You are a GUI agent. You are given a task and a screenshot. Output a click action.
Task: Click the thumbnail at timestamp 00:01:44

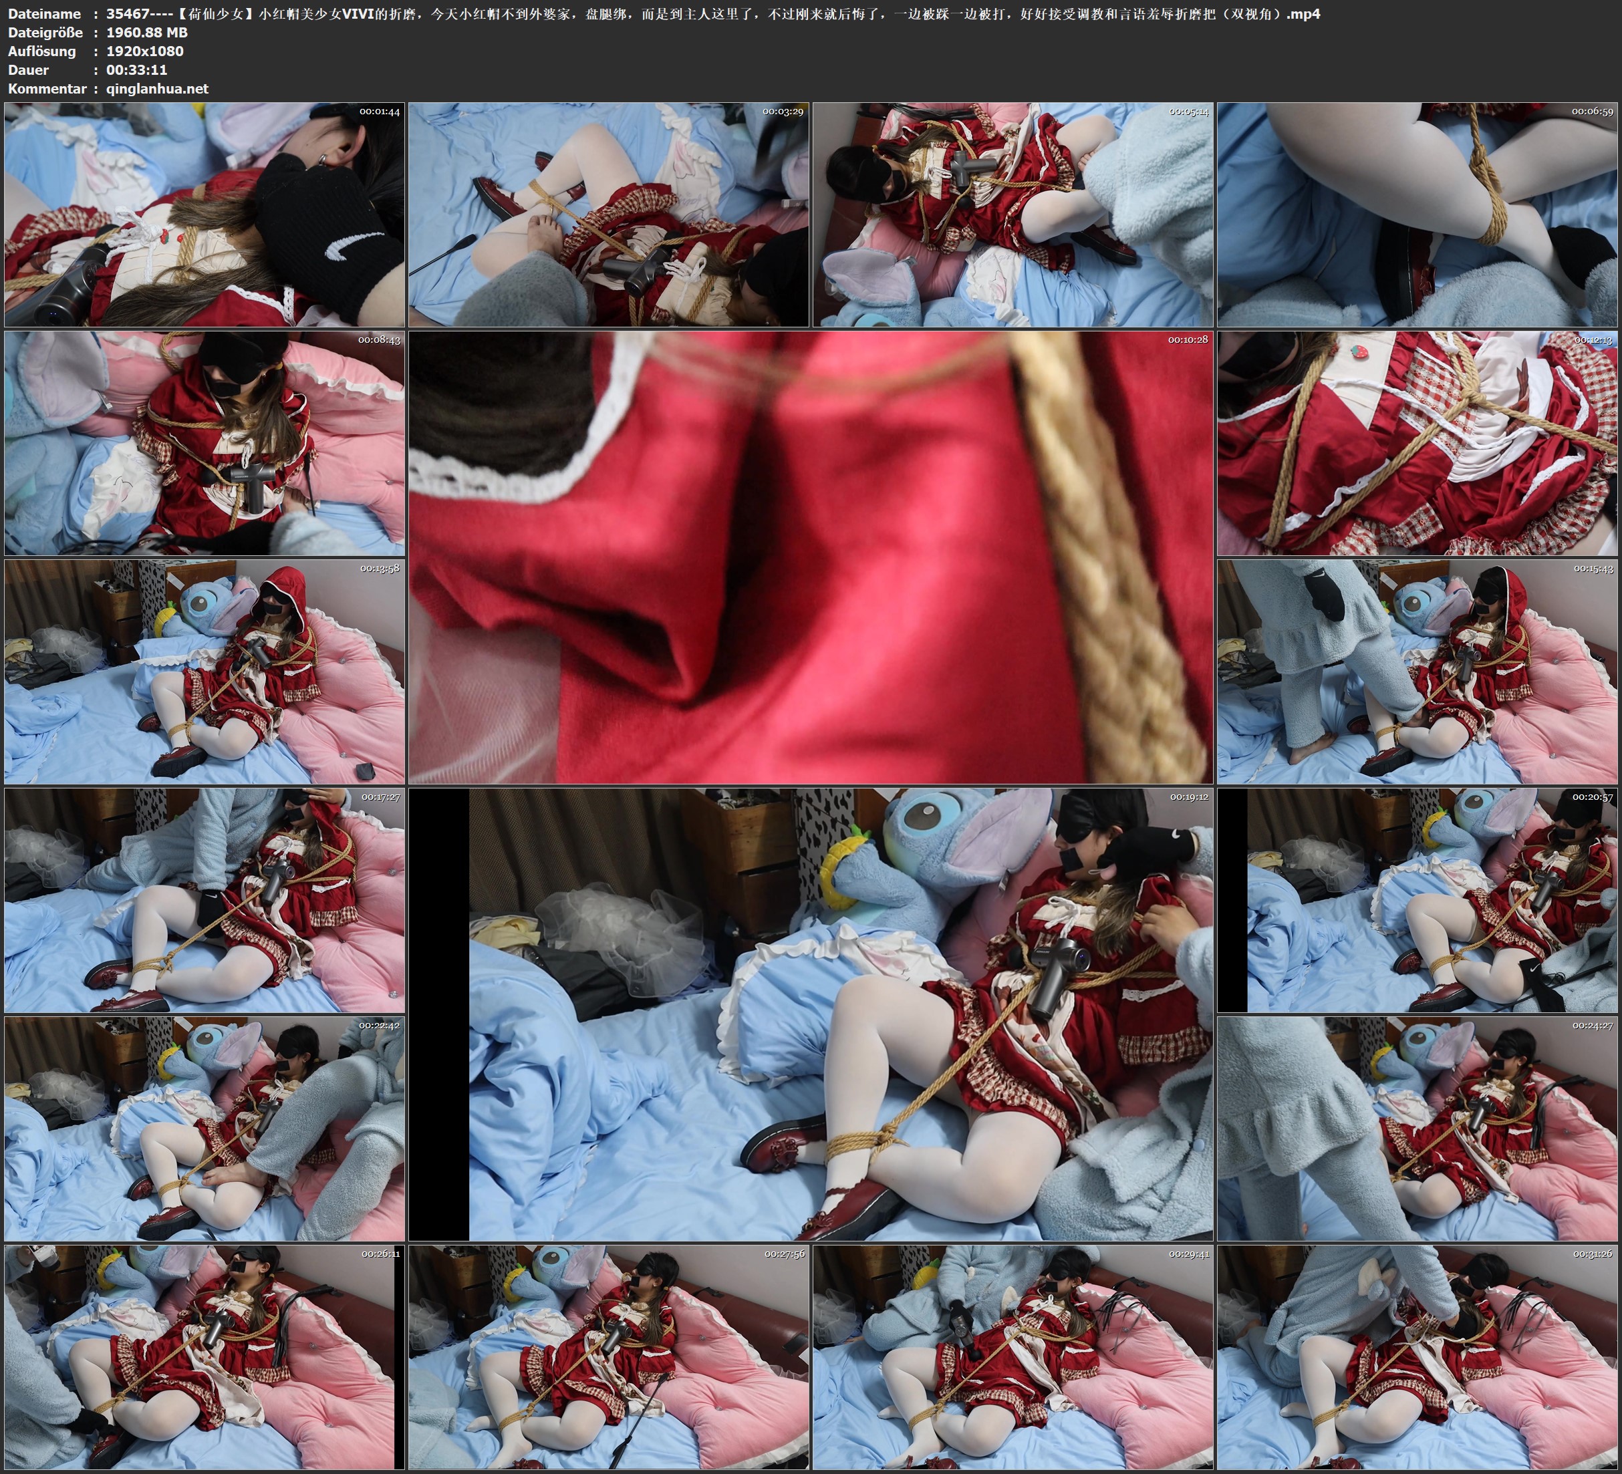pyautogui.click(x=205, y=215)
